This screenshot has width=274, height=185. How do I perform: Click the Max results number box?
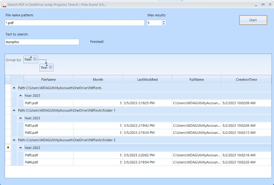[x=154, y=23]
